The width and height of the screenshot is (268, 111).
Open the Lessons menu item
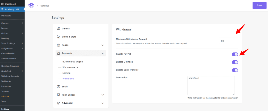point(5,28)
